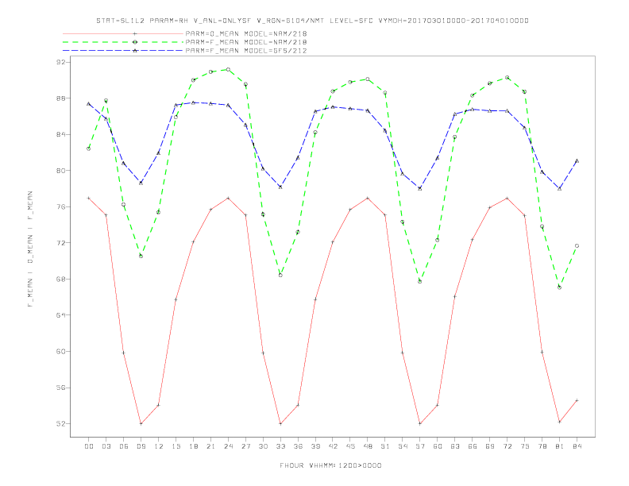Click x-axis forecast hour label 15
This screenshot has height=486, width=629.
176,446
